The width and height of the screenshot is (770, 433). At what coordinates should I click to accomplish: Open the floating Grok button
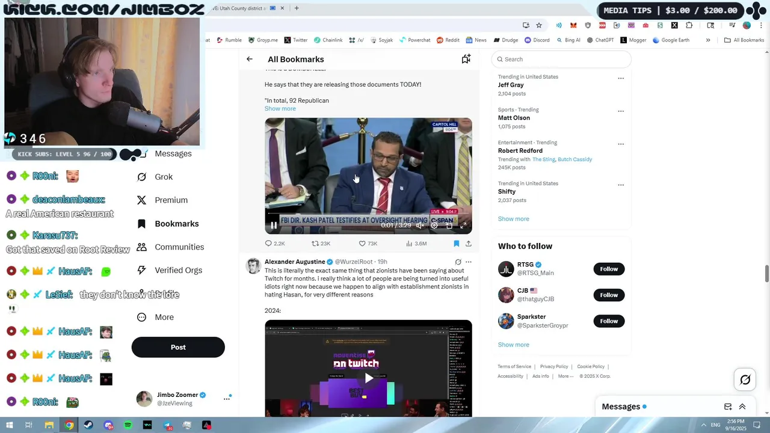tap(745, 379)
